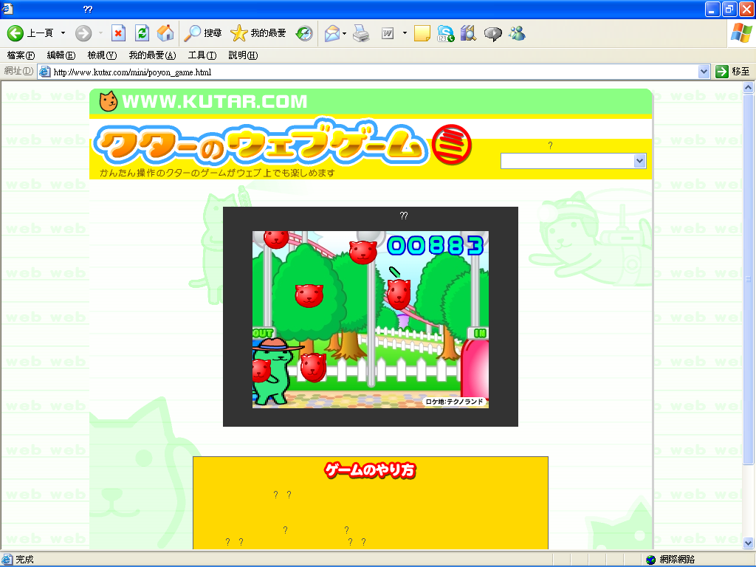Viewport: 756px width, 567px height.
Task: Click the red round mini badge icon
Action: (x=451, y=144)
